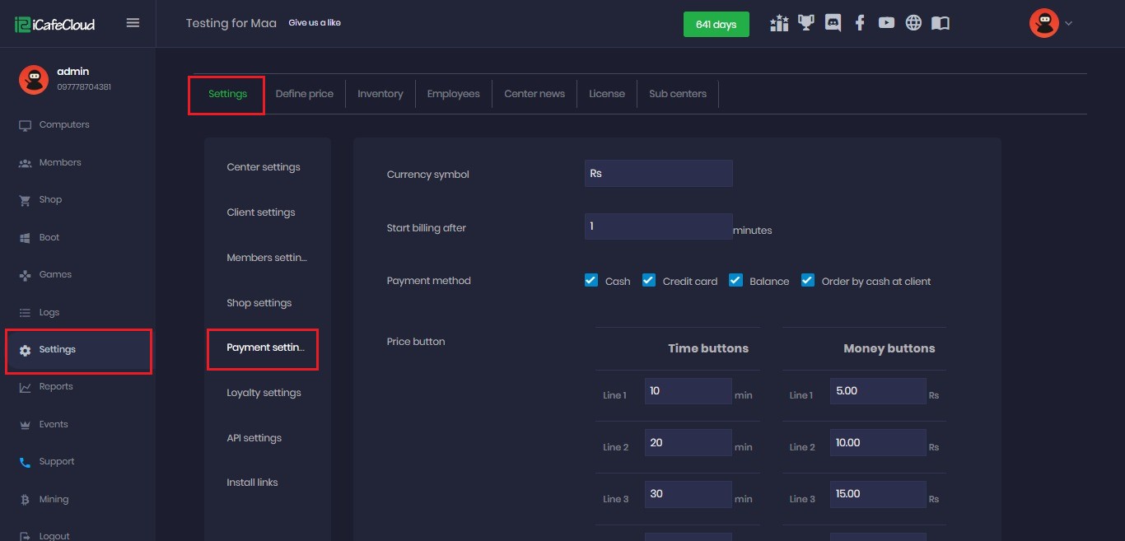Screen dimensions: 1125x541
Task: Click the Currency symbol input field
Action: coord(658,174)
